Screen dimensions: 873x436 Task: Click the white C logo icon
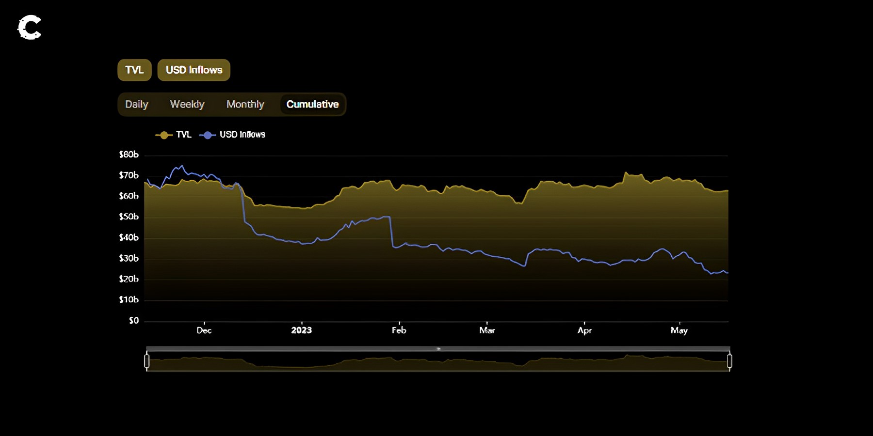pos(30,28)
